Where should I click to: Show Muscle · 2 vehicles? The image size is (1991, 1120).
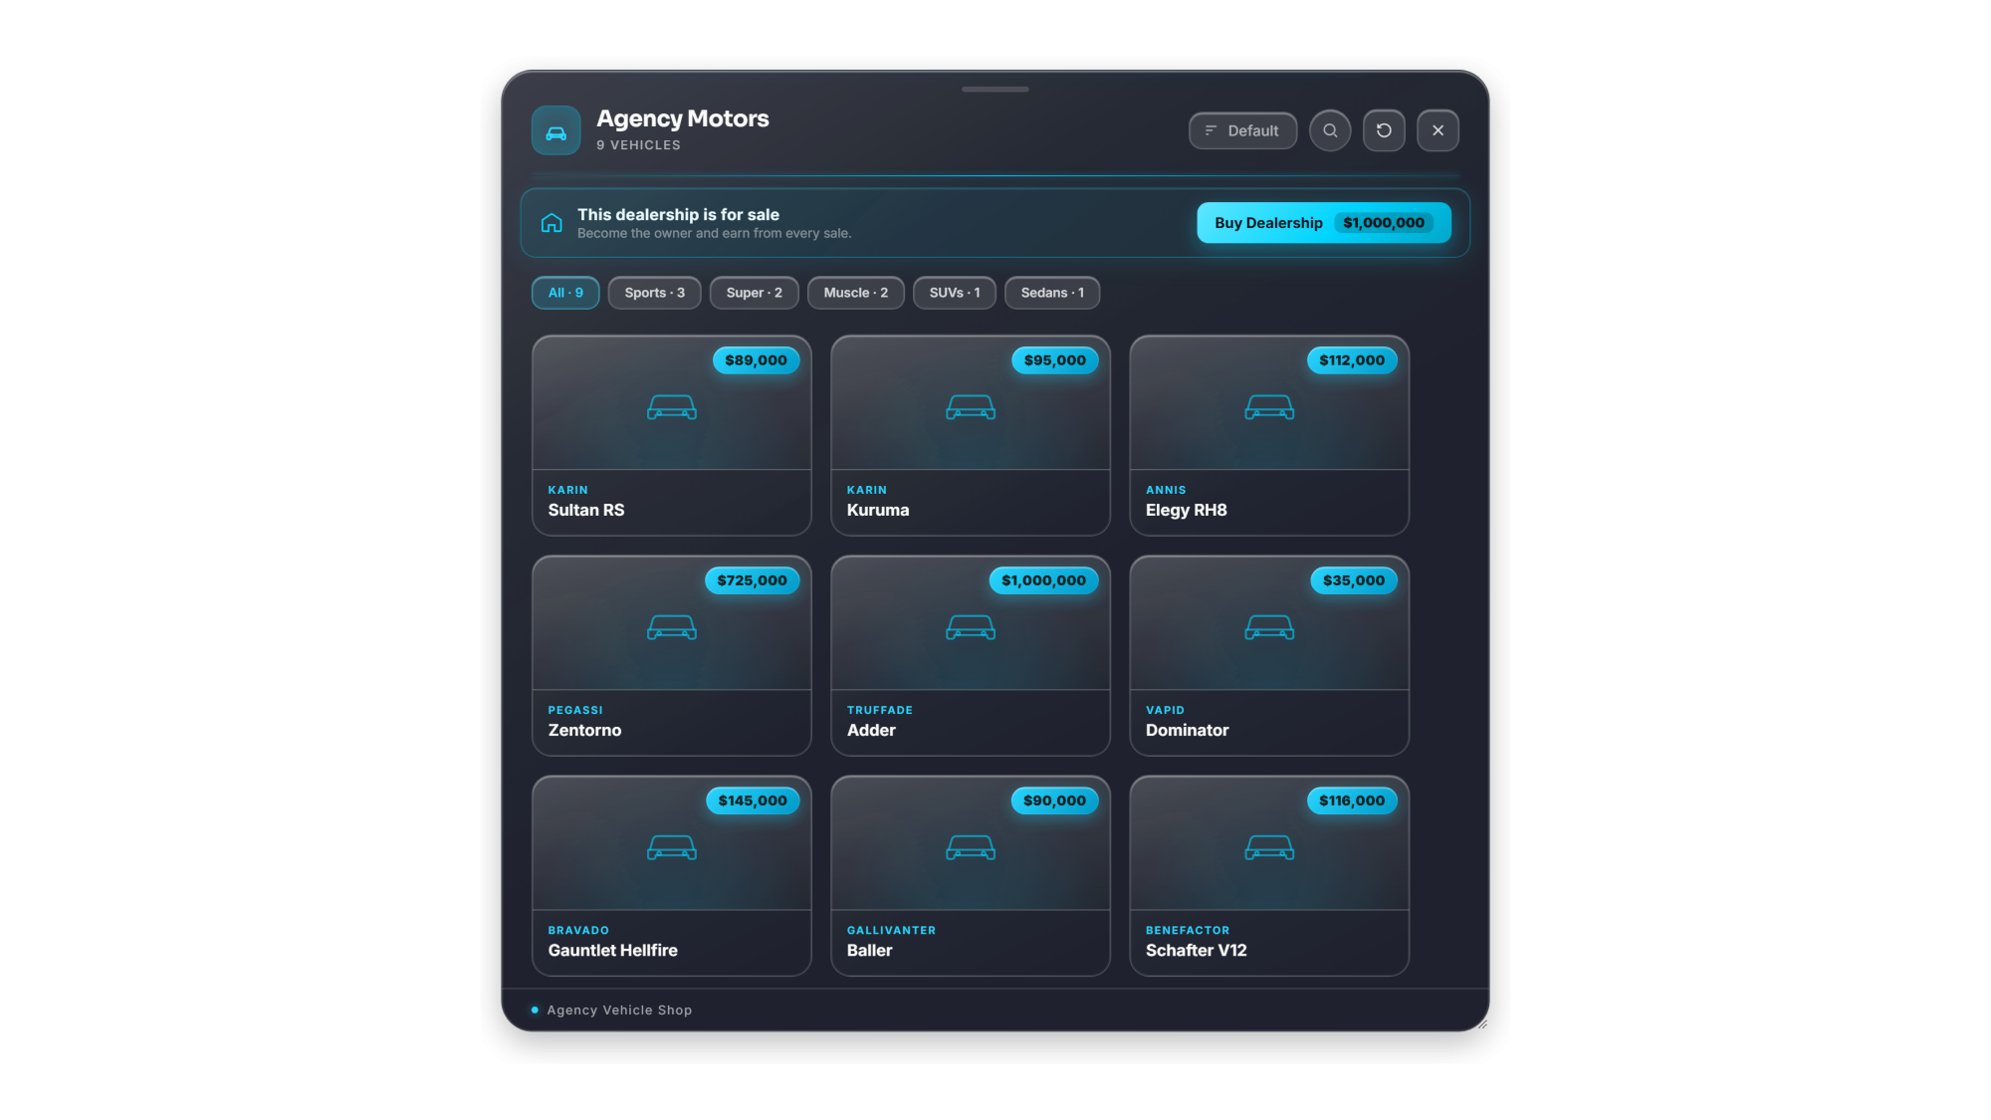856,293
